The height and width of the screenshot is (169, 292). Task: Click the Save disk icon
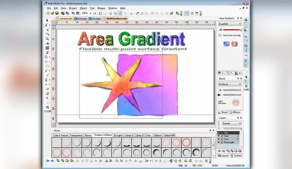point(57,13)
